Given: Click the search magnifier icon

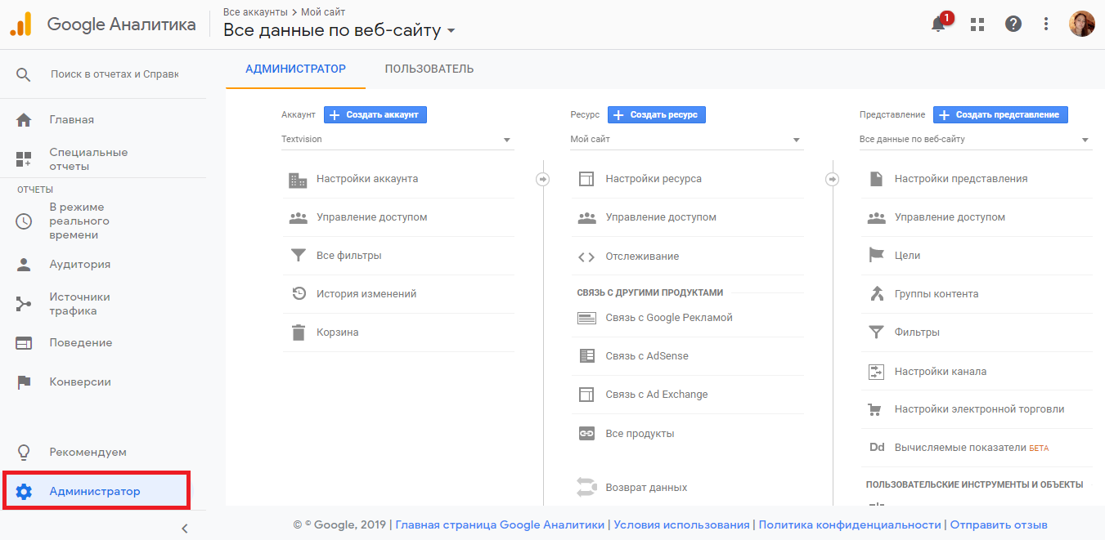Looking at the screenshot, I should 24,74.
